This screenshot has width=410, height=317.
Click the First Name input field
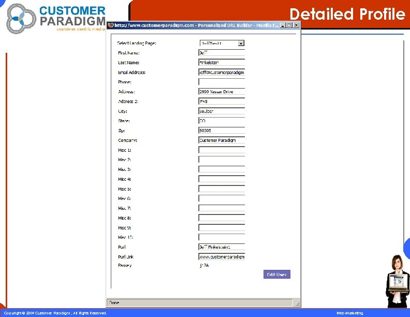pos(222,52)
